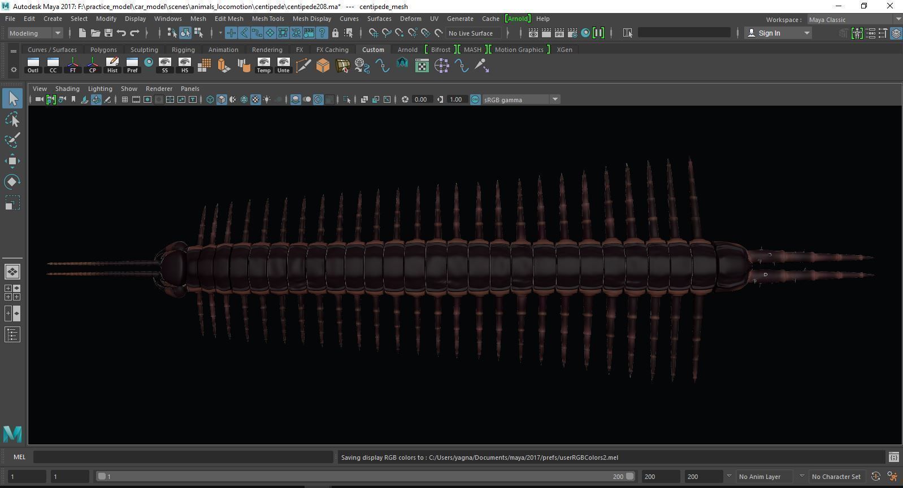Open the Sign In dropdown arrow
This screenshot has height=488, width=903.
point(807,33)
